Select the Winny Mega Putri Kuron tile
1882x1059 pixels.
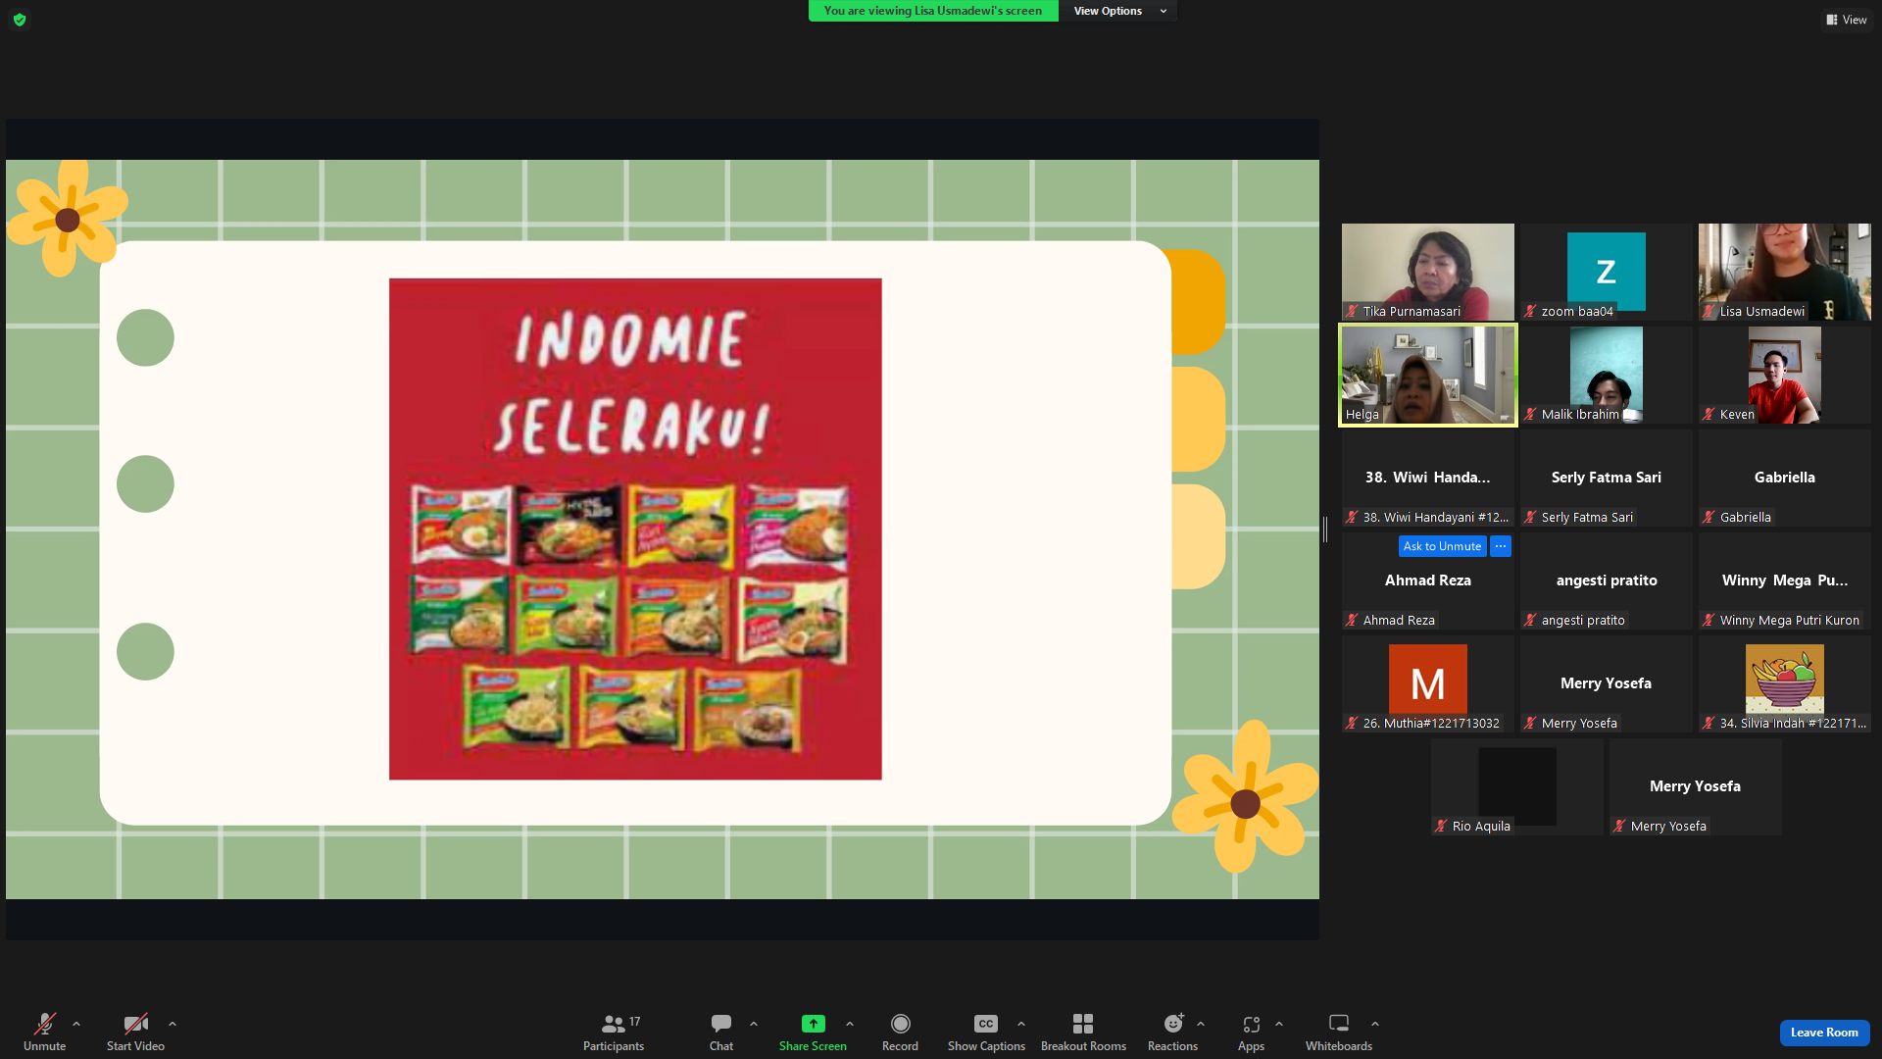(x=1785, y=580)
